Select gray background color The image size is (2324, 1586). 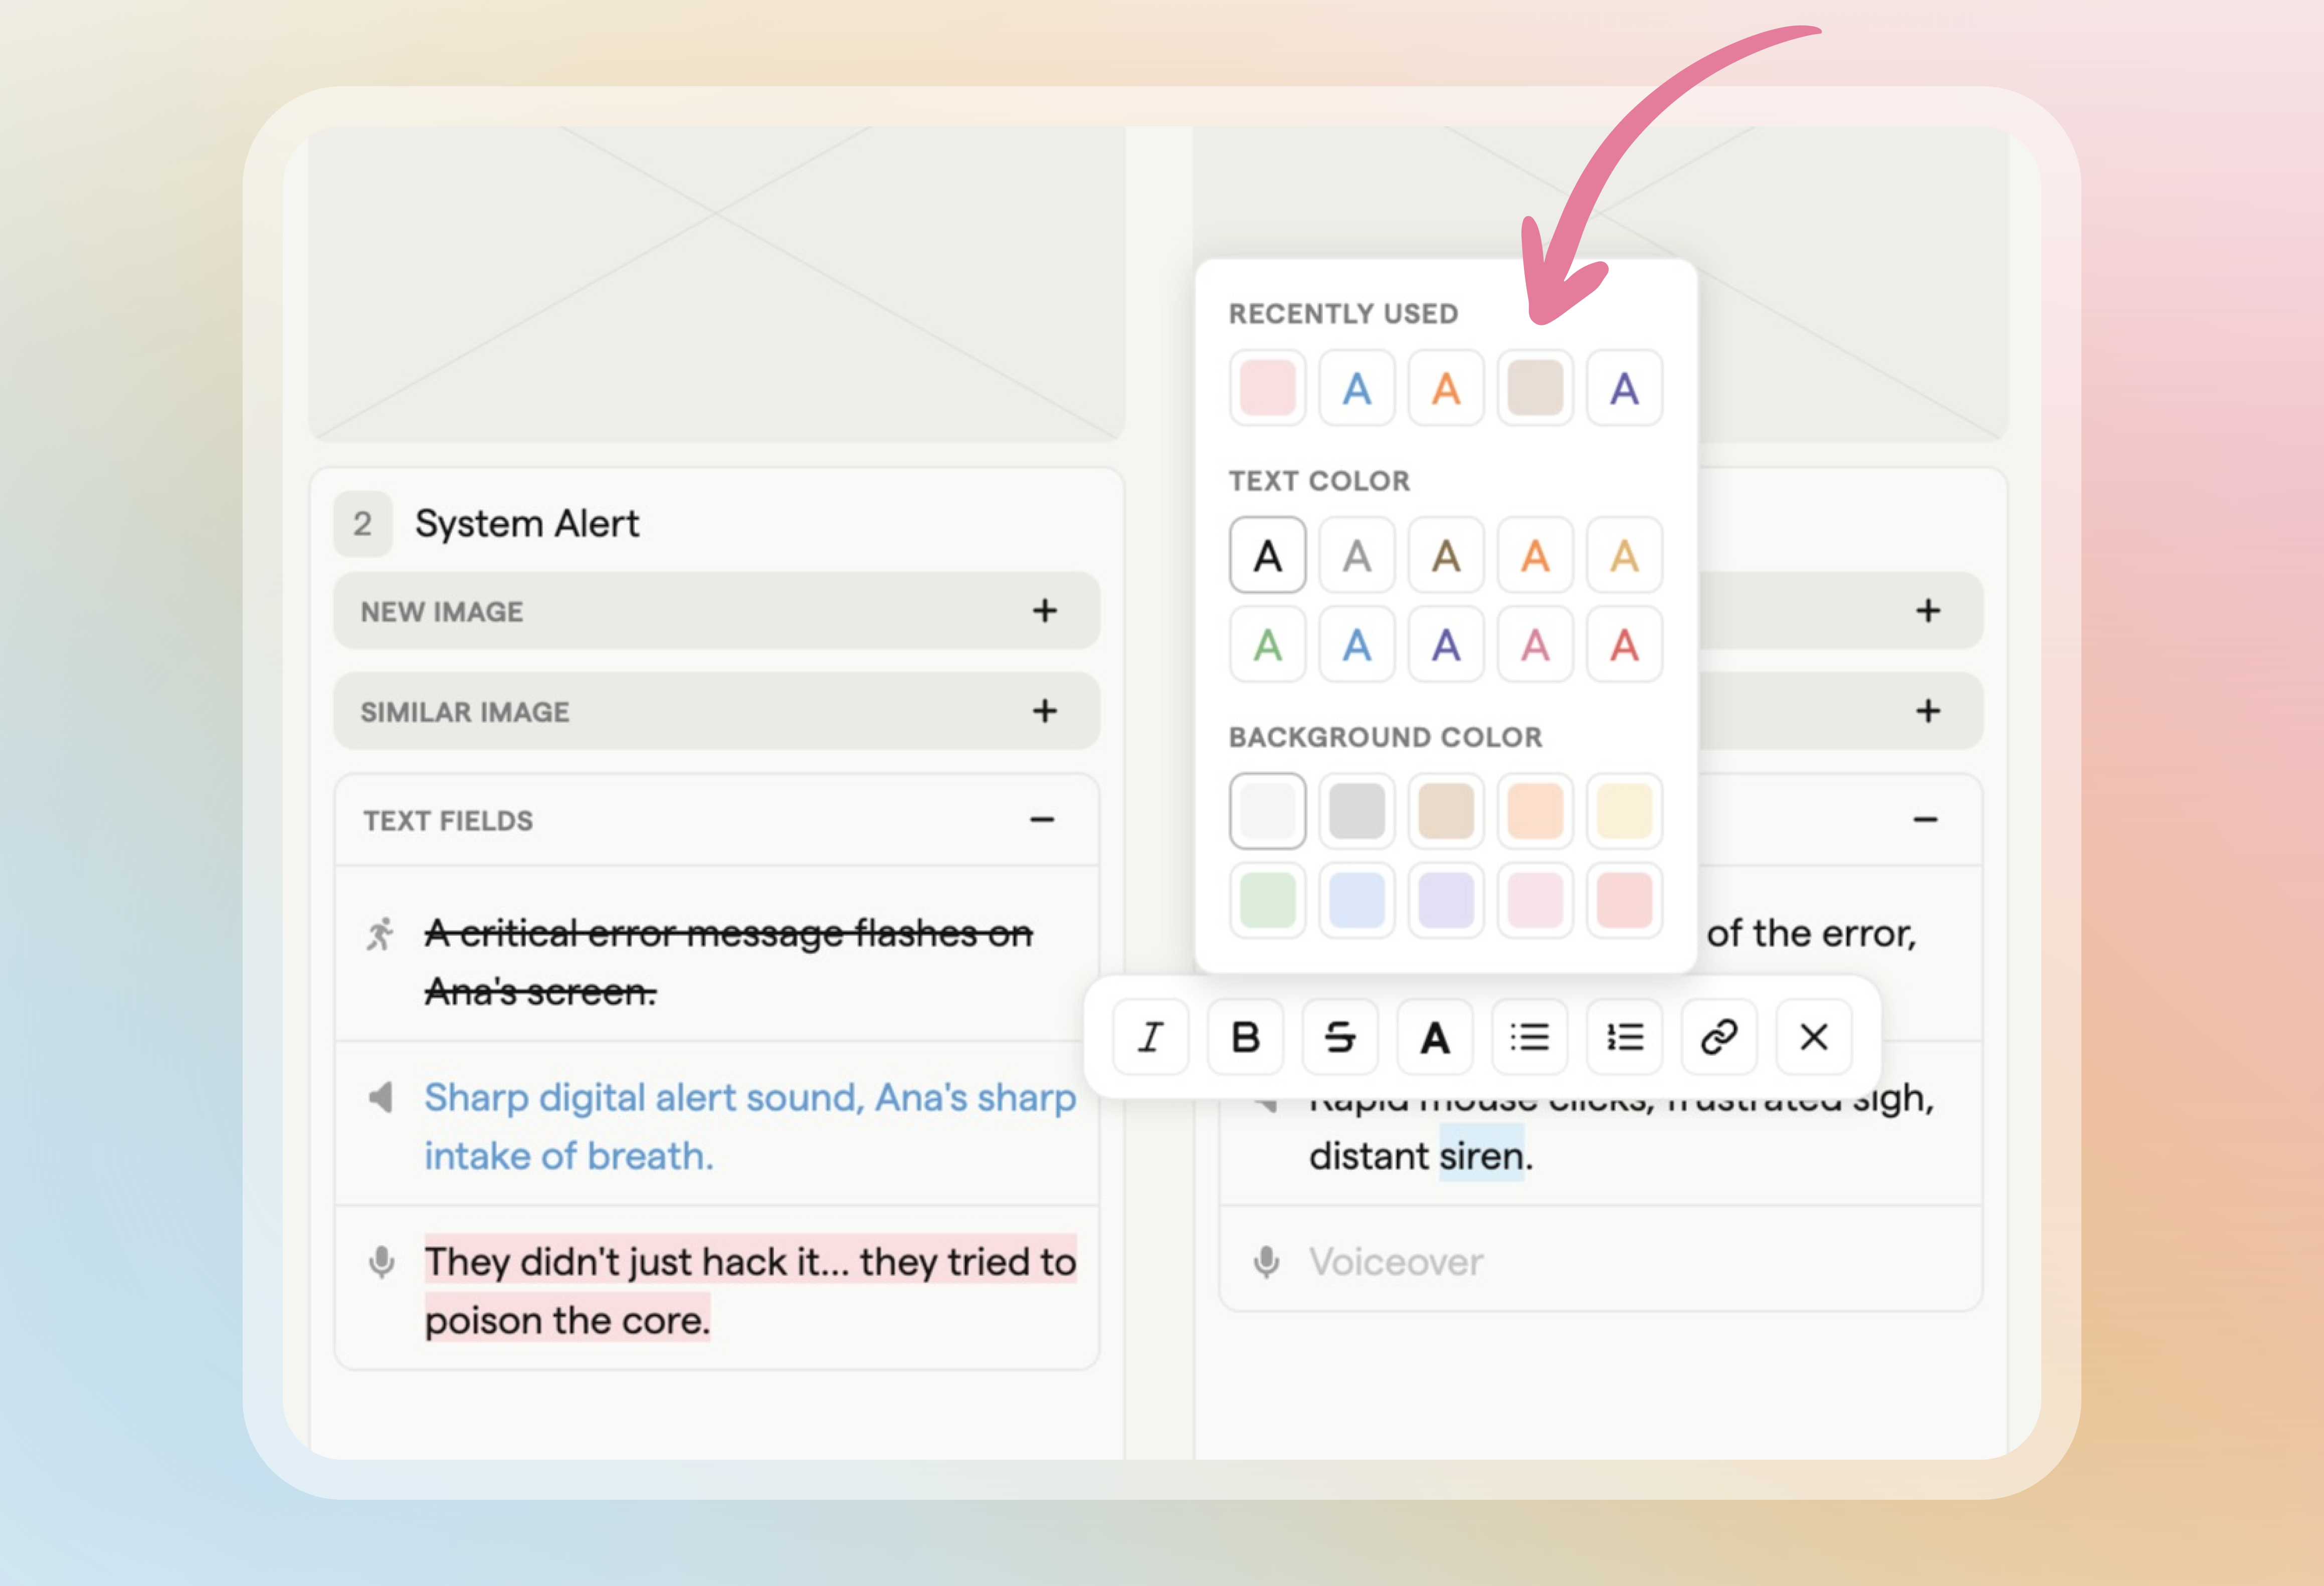click(x=1356, y=811)
